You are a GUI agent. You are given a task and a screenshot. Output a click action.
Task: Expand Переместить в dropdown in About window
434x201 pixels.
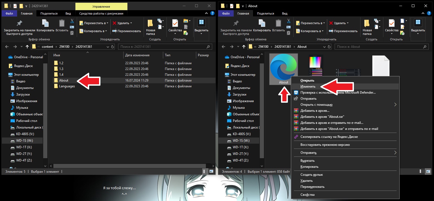coord(324,23)
